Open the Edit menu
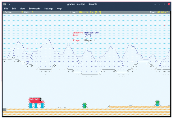This screenshot has width=173, height=119. (14, 8)
